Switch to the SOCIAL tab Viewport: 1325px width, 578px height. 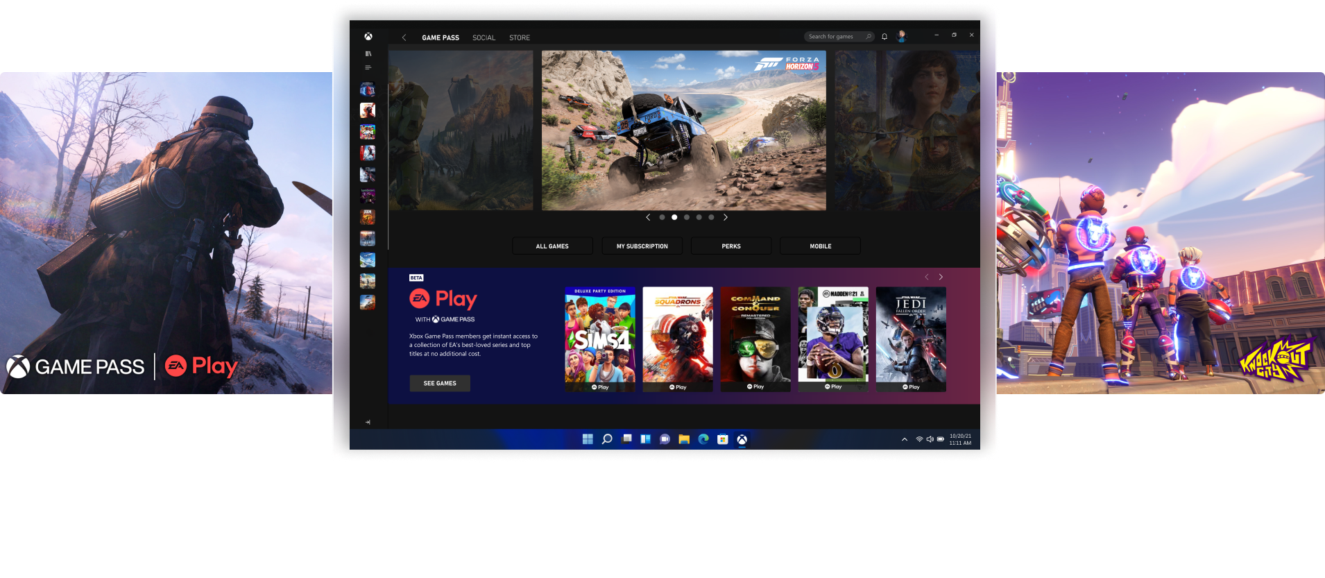(484, 37)
